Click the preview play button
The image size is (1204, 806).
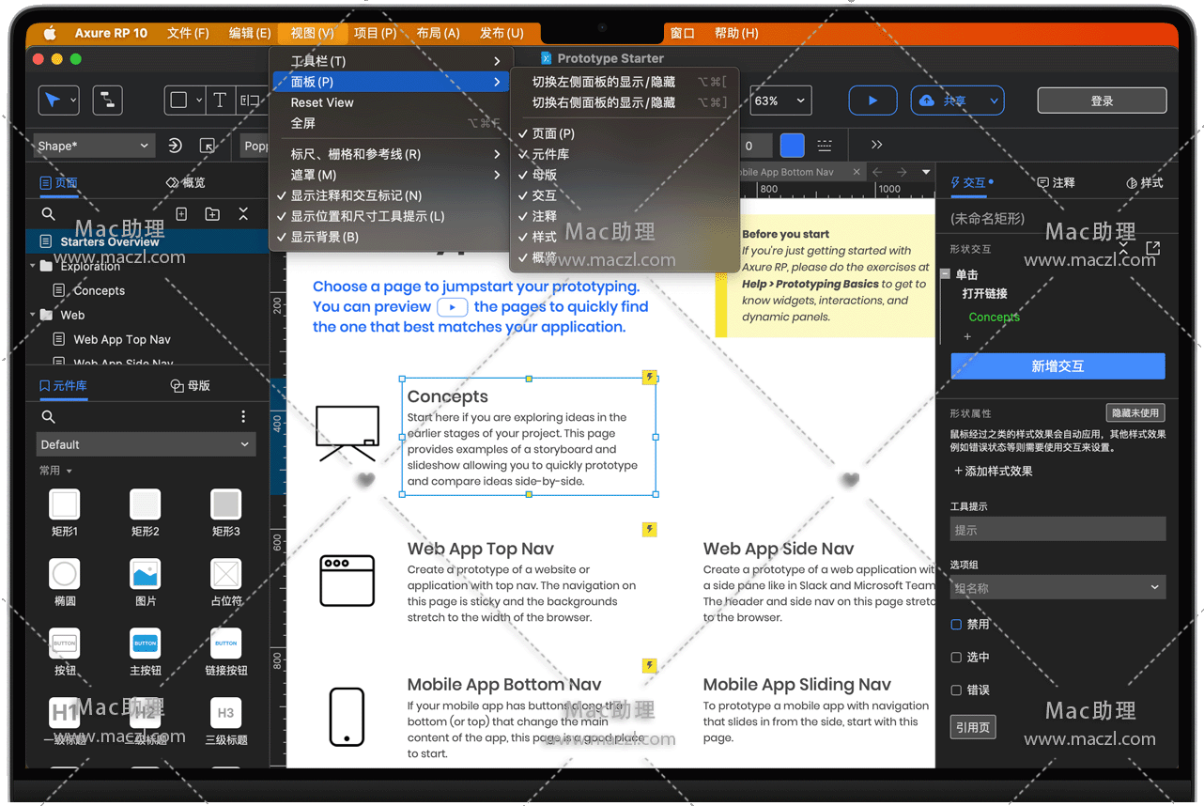point(872,101)
